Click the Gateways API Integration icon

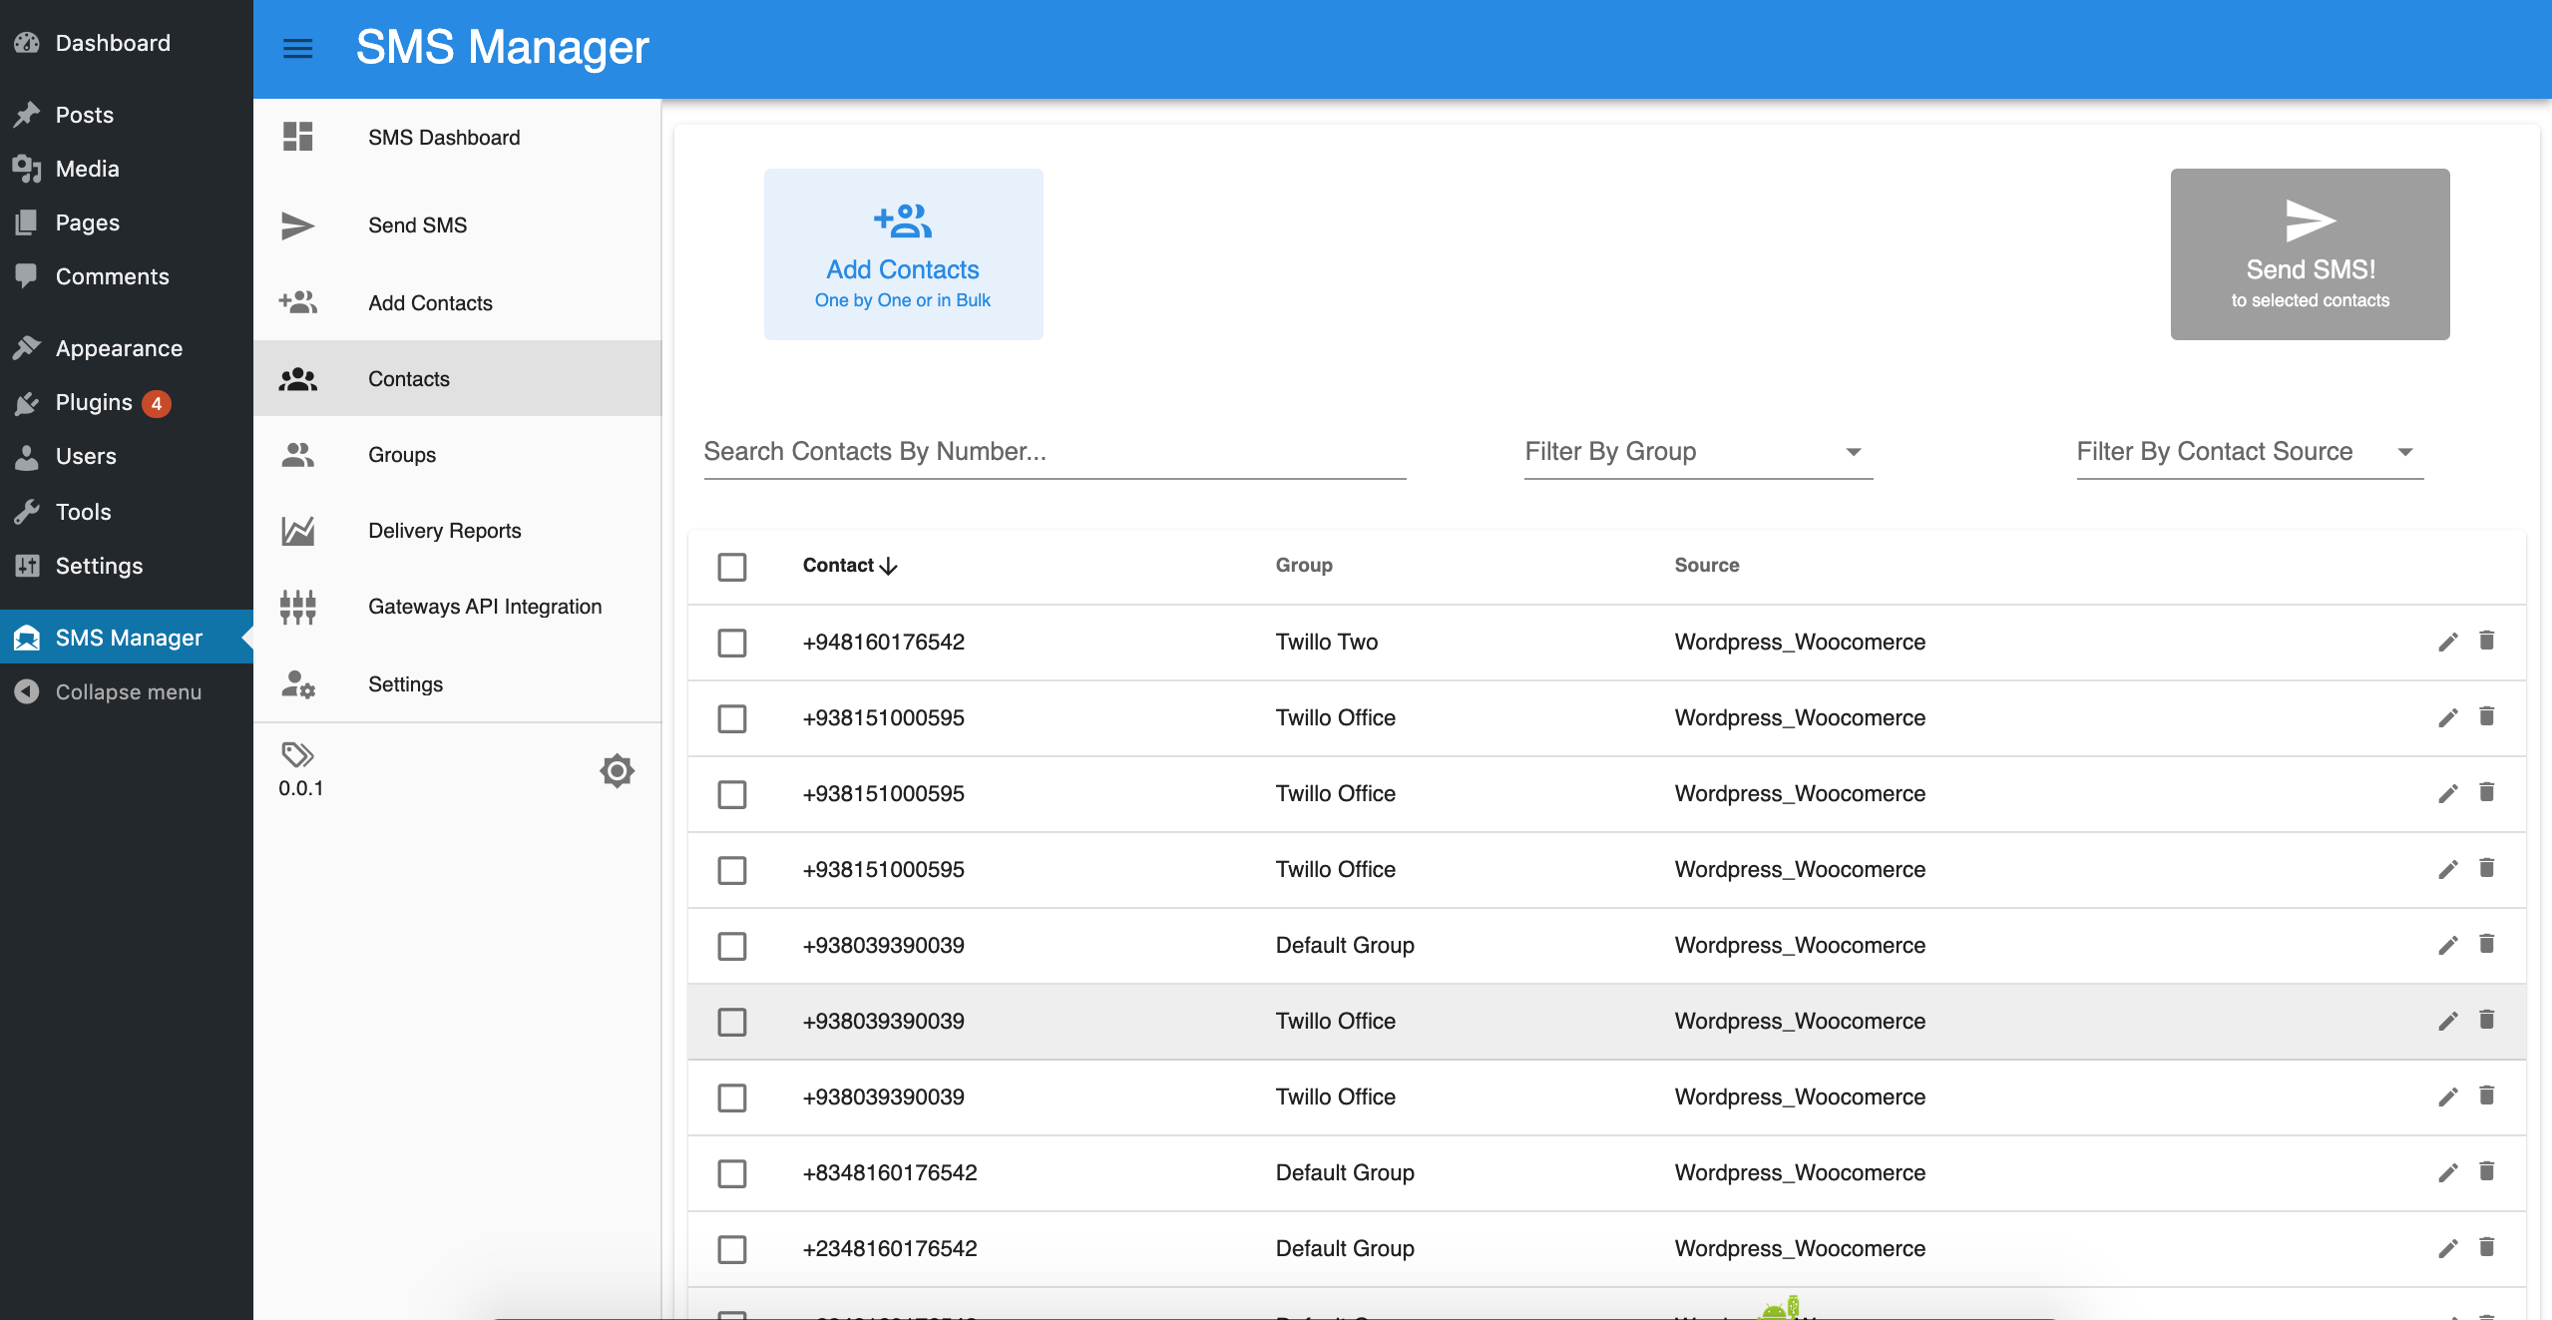297,607
